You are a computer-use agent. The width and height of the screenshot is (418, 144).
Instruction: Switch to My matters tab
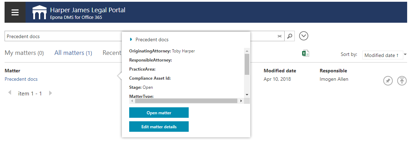point(24,53)
